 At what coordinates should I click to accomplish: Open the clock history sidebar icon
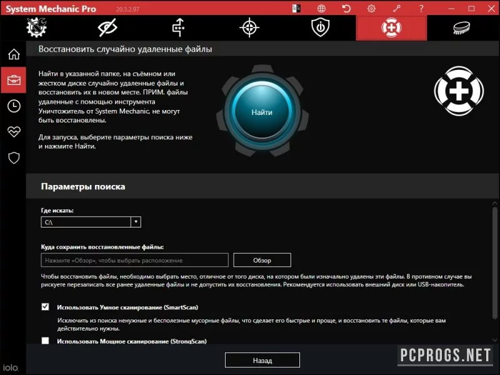tap(14, 106)
